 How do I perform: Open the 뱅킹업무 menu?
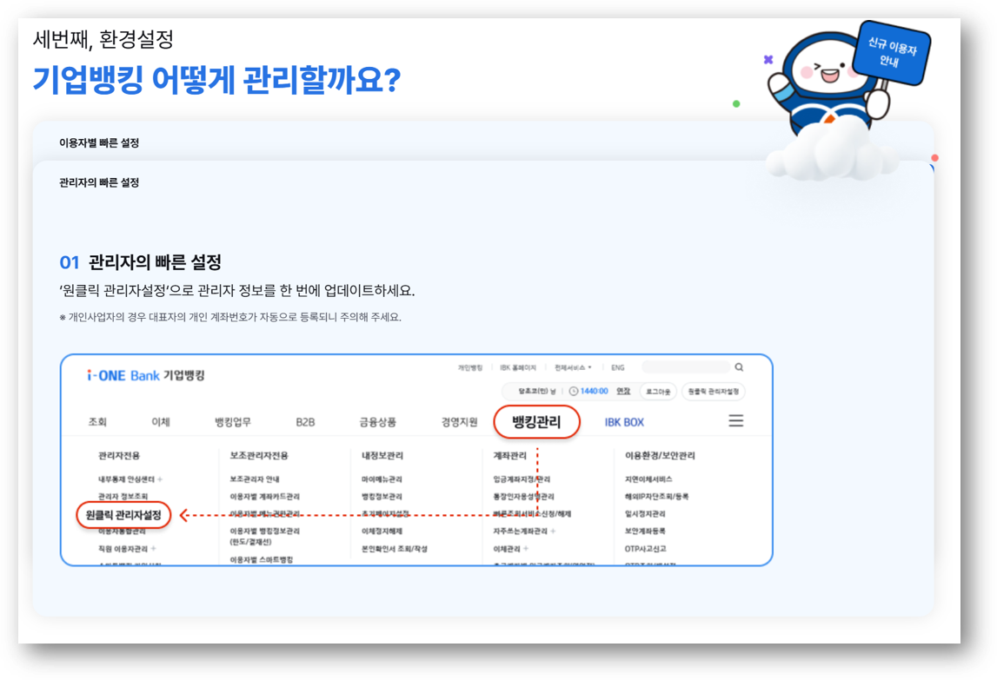tap(233, 422)
